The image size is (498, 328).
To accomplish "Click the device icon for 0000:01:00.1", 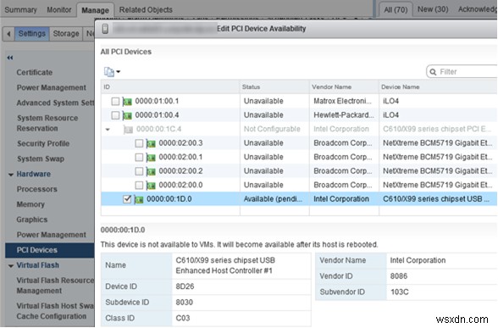I will click(x=127, y=102).
